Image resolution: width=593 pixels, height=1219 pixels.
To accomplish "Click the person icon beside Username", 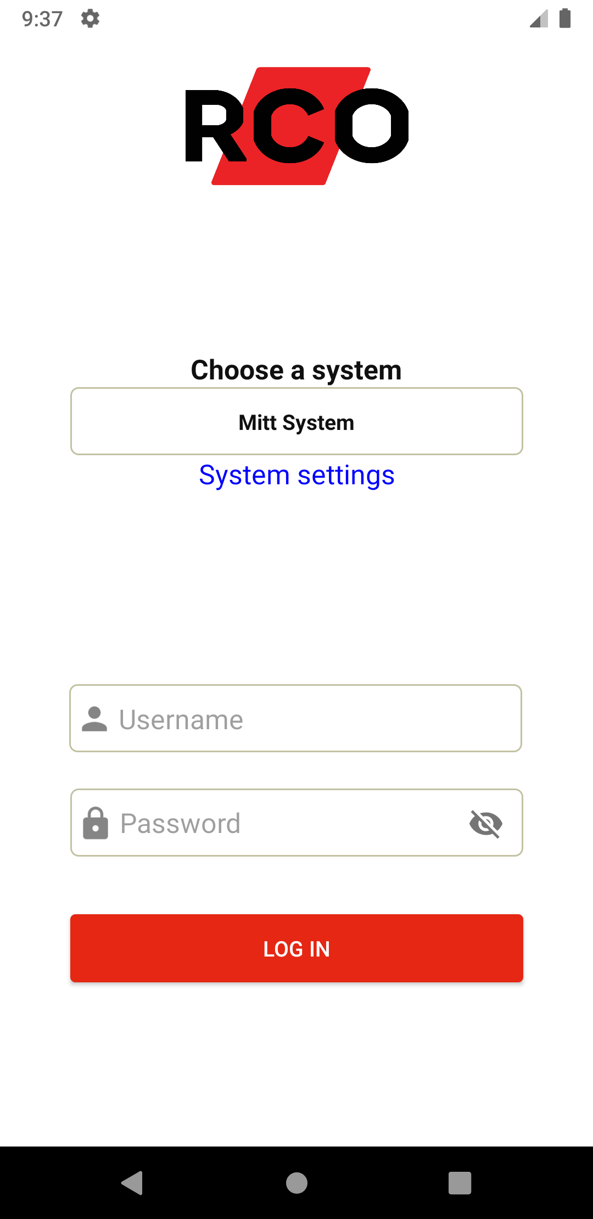I will click(94, 719).
